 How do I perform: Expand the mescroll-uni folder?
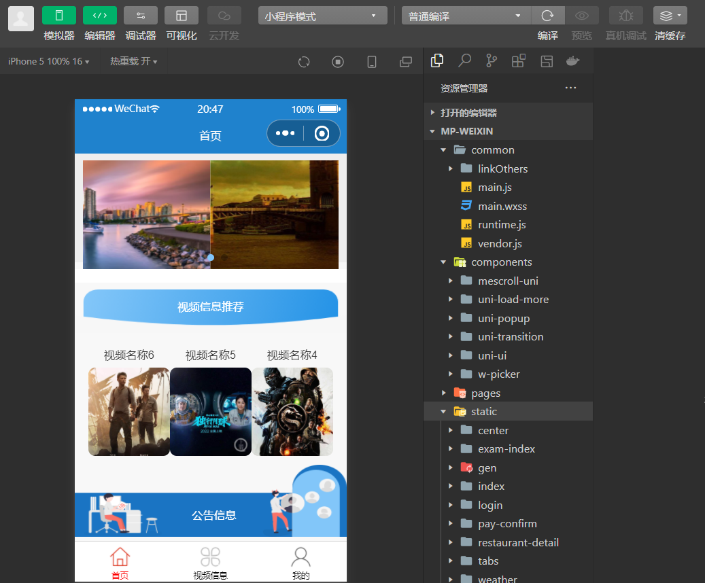pos(508,281)
